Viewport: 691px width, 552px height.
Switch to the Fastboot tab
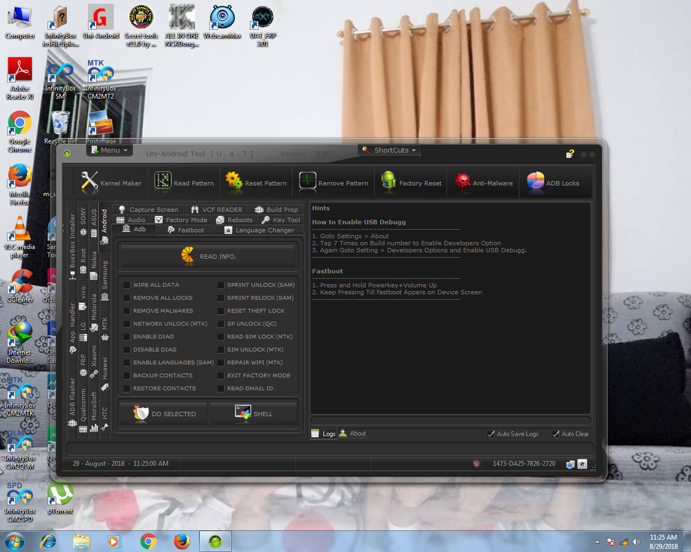coord(185,230)
